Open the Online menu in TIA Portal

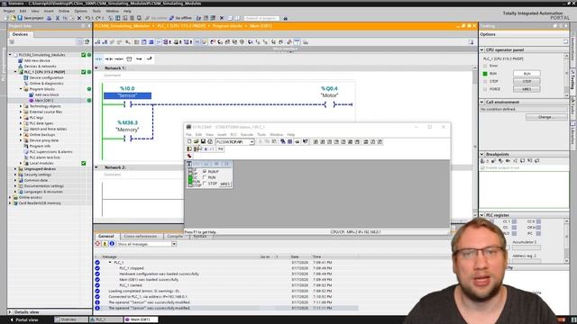coord(64,11)
